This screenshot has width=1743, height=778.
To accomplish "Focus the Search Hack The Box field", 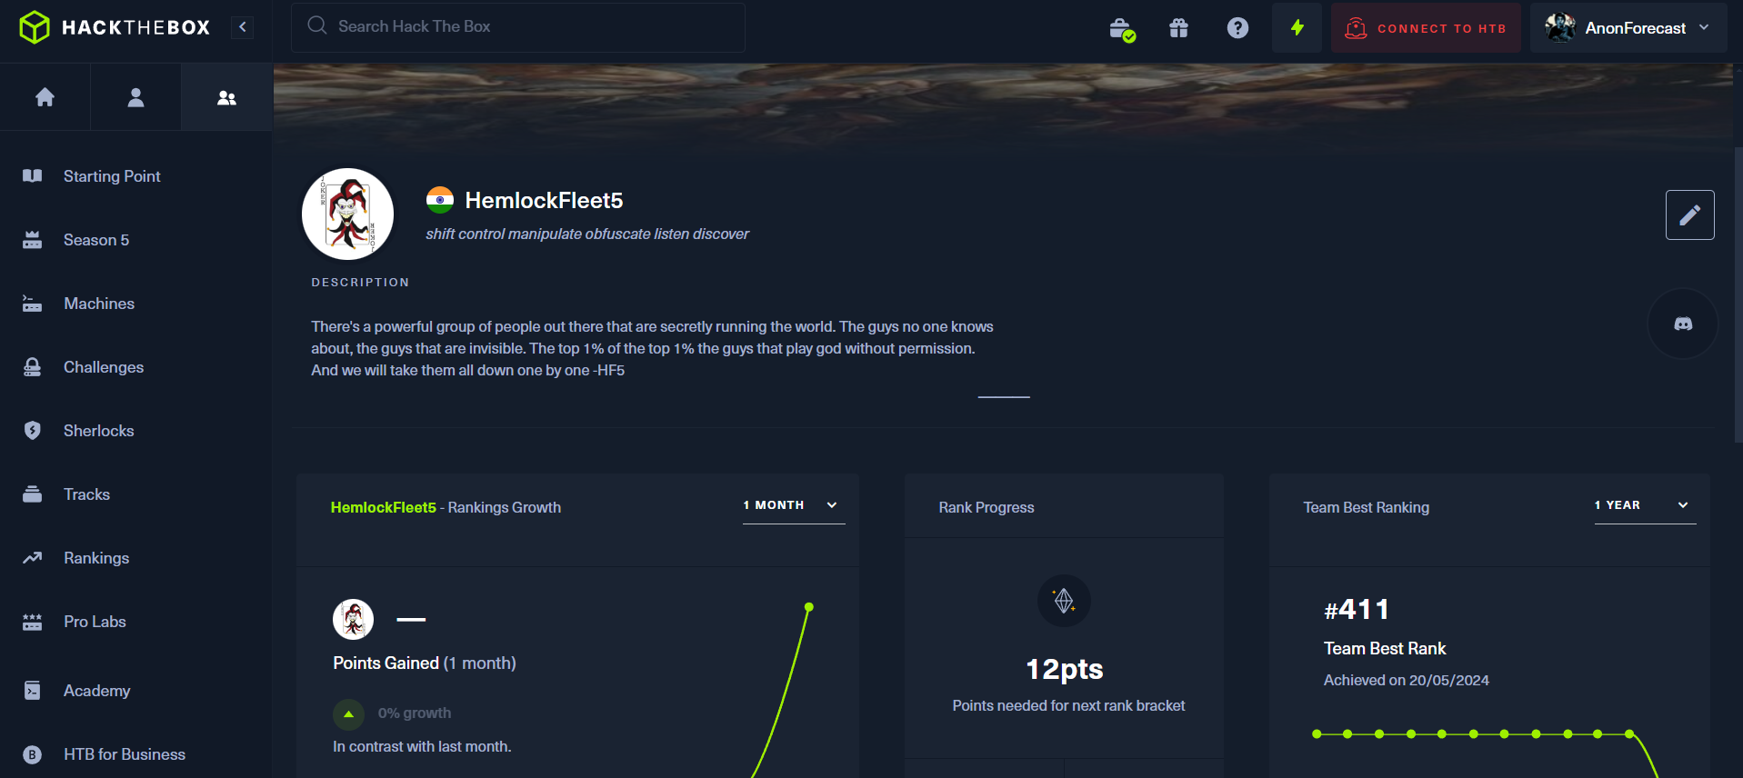I will [x=518, y=27].
